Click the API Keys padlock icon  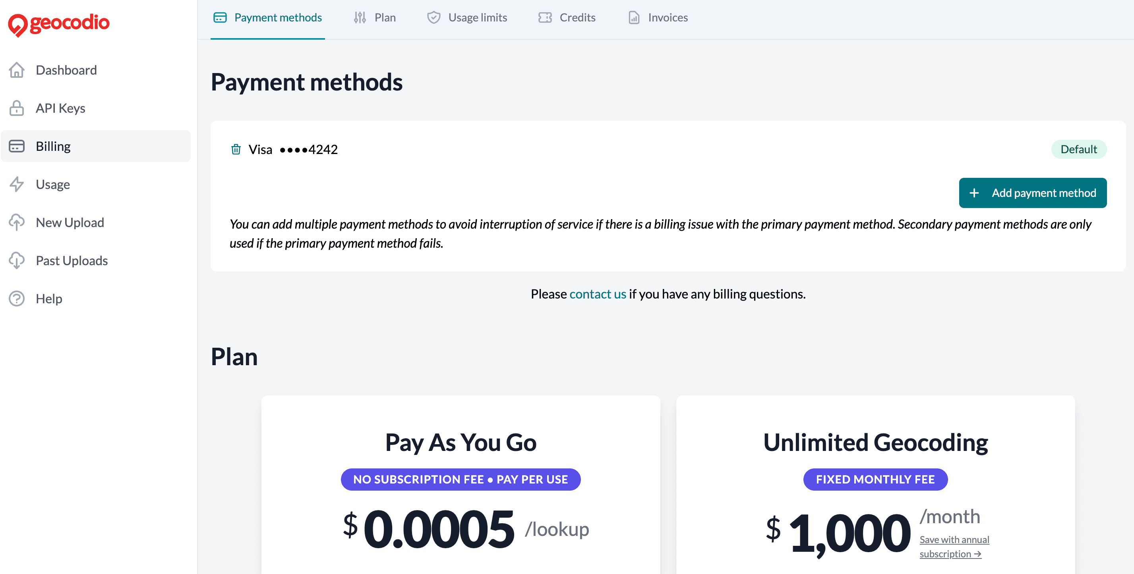pos(17,108)
